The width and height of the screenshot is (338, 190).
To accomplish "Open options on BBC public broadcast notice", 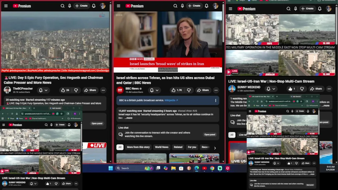I will coord(215,101).
